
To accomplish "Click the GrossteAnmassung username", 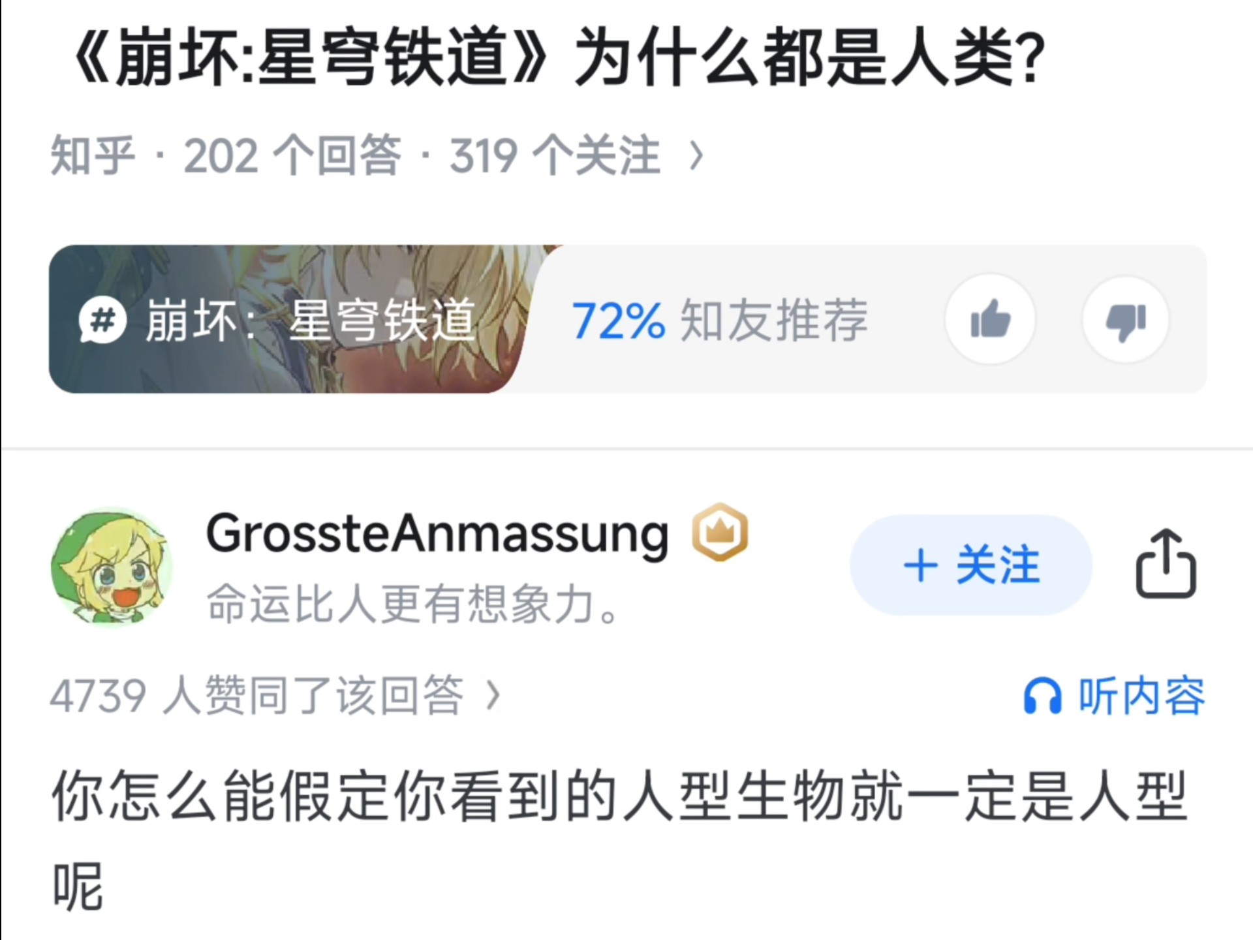I will point(437,534).
